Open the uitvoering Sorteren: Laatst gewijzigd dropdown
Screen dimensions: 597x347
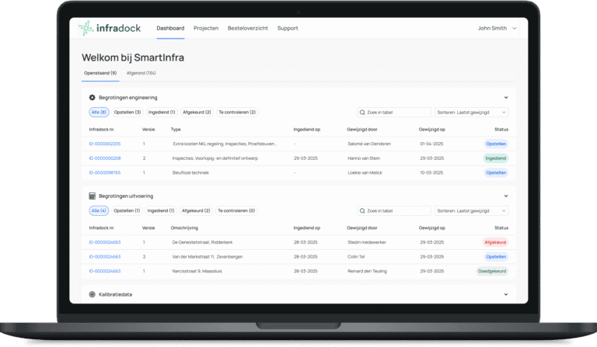[471, 211]
